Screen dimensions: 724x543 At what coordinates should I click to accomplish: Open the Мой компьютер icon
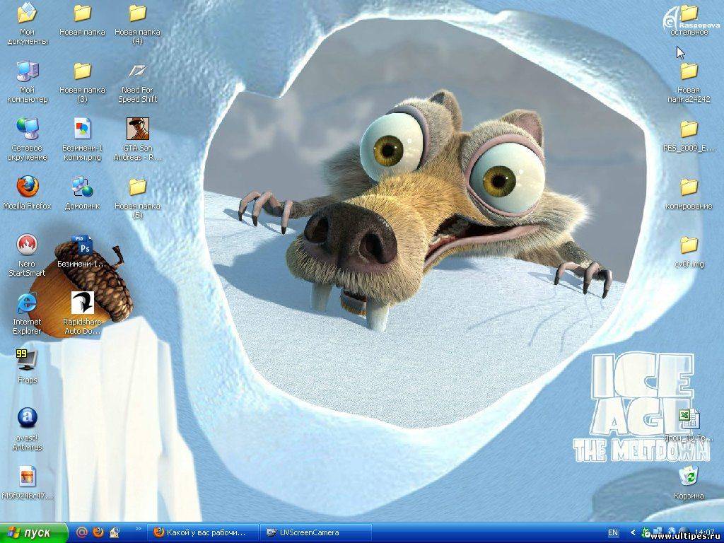coord(28,71)
